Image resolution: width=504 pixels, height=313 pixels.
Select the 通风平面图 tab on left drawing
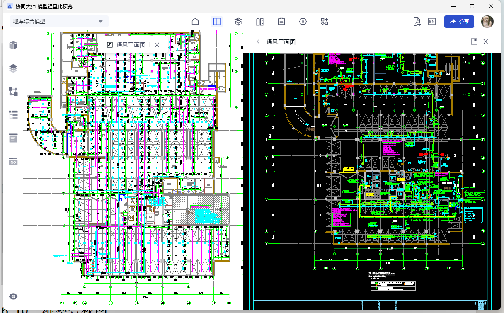click(x=126, y=45)
